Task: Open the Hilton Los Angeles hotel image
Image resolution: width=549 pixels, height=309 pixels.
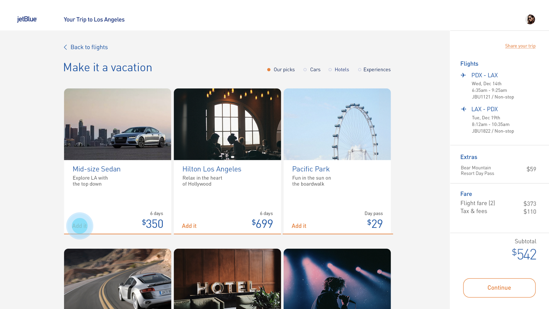Action: tap(227, 124)
